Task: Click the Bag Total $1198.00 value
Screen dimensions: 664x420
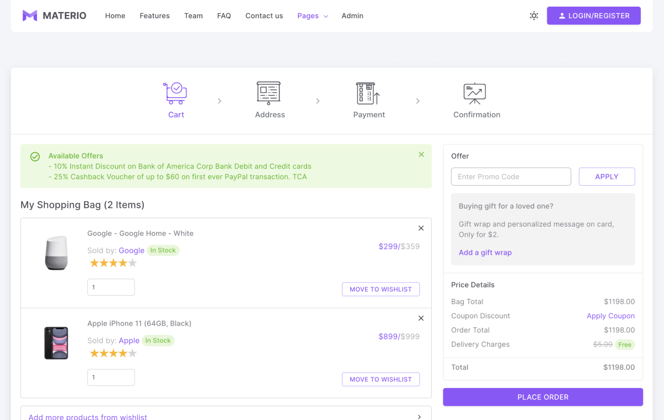Action: click(x=619, y=302)
